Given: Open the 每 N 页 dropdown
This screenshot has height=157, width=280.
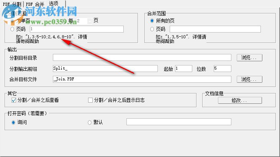Looking at the screenshot, I should (x=90, y=21).
